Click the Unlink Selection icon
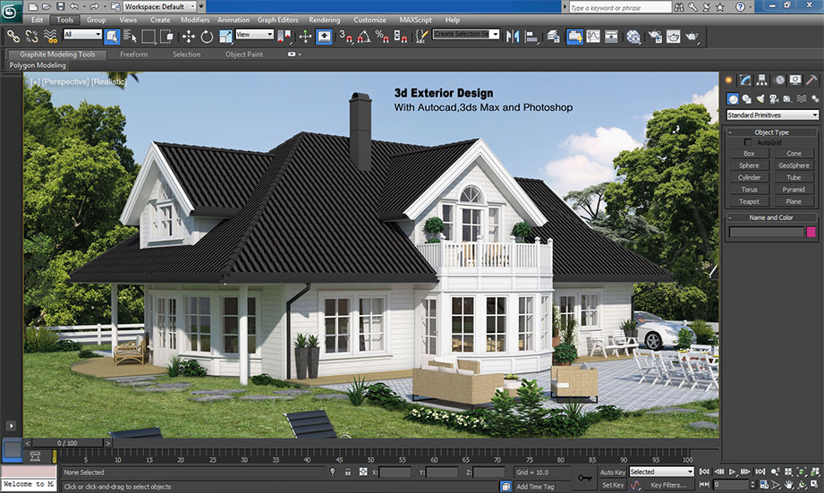The image size is (824, 493). pyautogui.click(x=31, y=37)
